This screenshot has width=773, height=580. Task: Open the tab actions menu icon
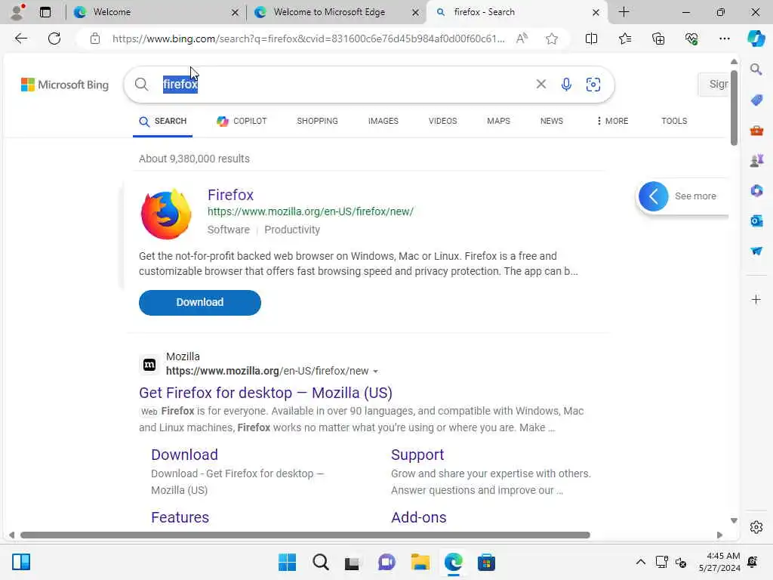pos(45,12)
